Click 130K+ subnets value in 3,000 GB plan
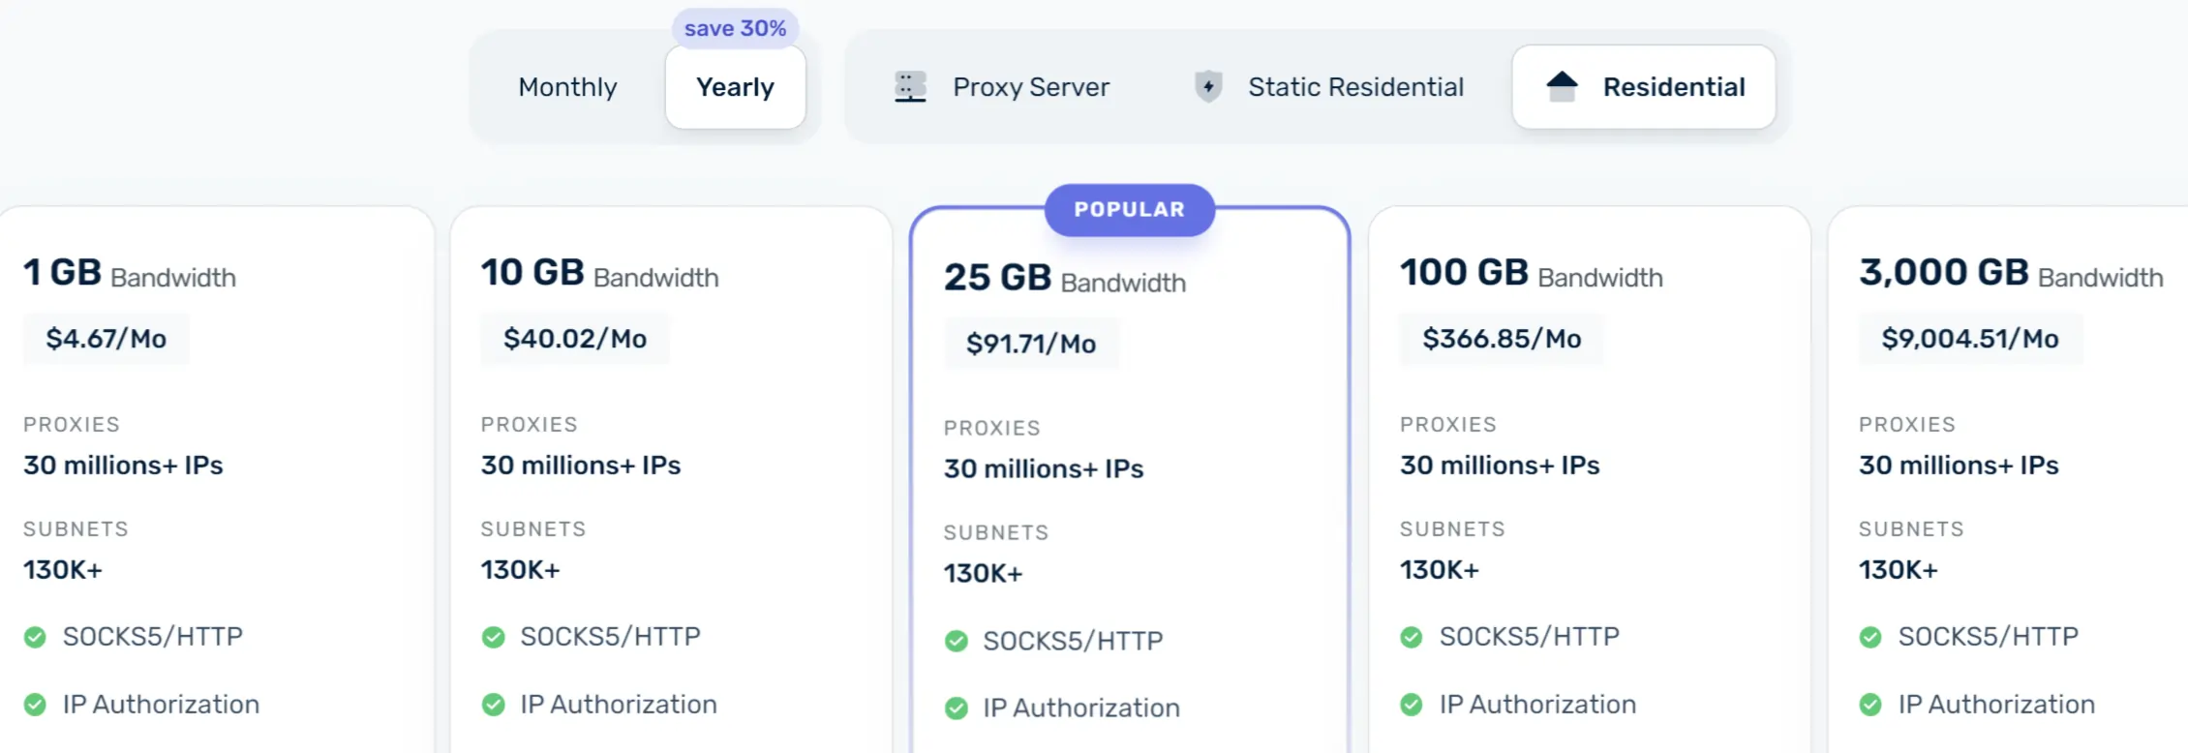2188x753 pixels. (x=1899, y=570)
